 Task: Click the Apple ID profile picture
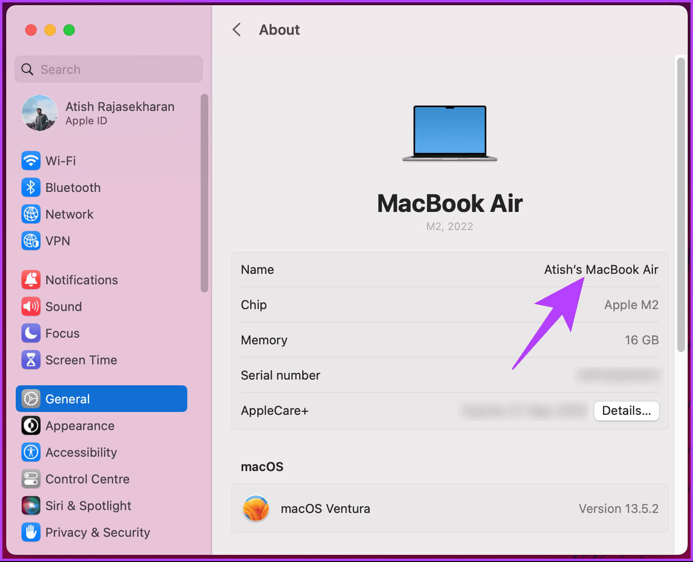(x=40, y=113)
